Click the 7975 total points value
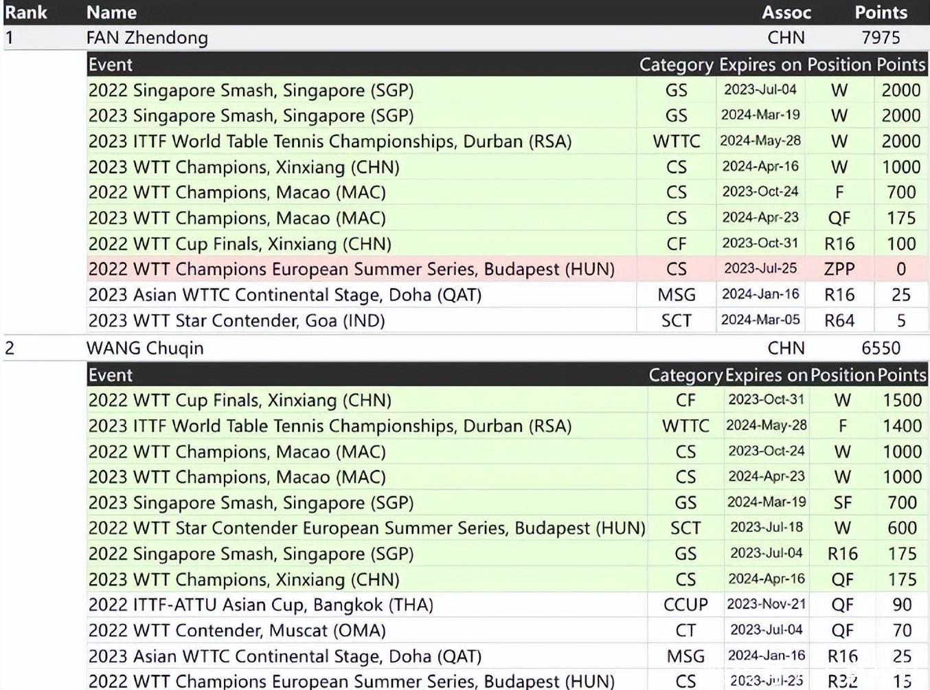This screenshot has width=930, height=690. coord(881,38)
